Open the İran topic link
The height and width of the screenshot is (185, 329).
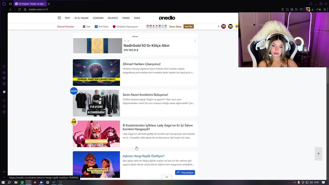tap(87, 26)
